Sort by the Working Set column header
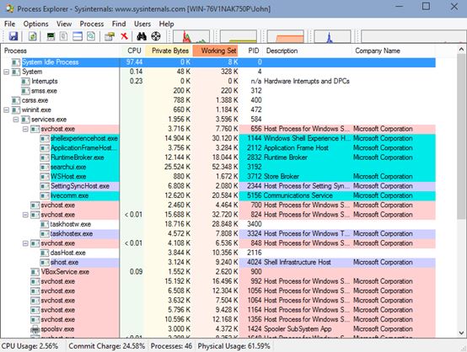The width and height of the screenshot is (467, 352). coord(216,51)
